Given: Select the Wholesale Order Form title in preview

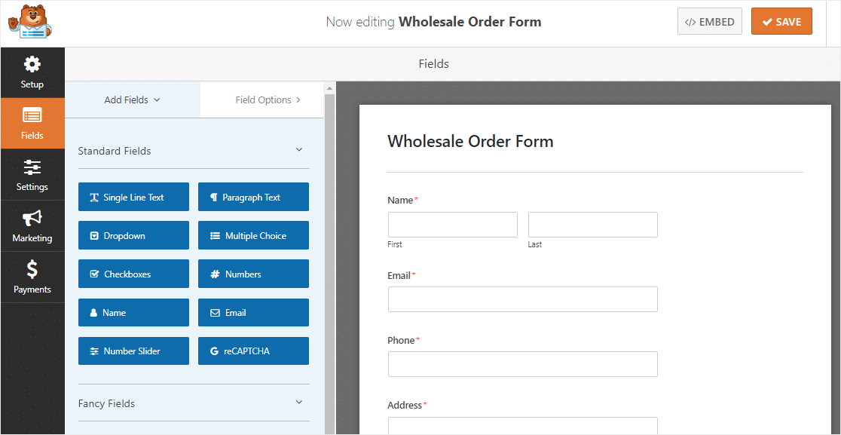Looking at the screenshot, I should pos(470,141).
